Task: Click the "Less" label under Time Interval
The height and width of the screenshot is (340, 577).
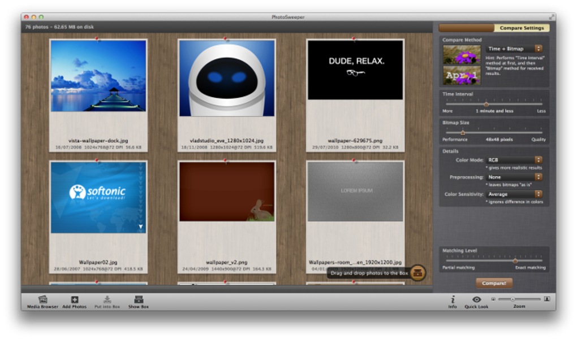Action: [x=541, y=111]
